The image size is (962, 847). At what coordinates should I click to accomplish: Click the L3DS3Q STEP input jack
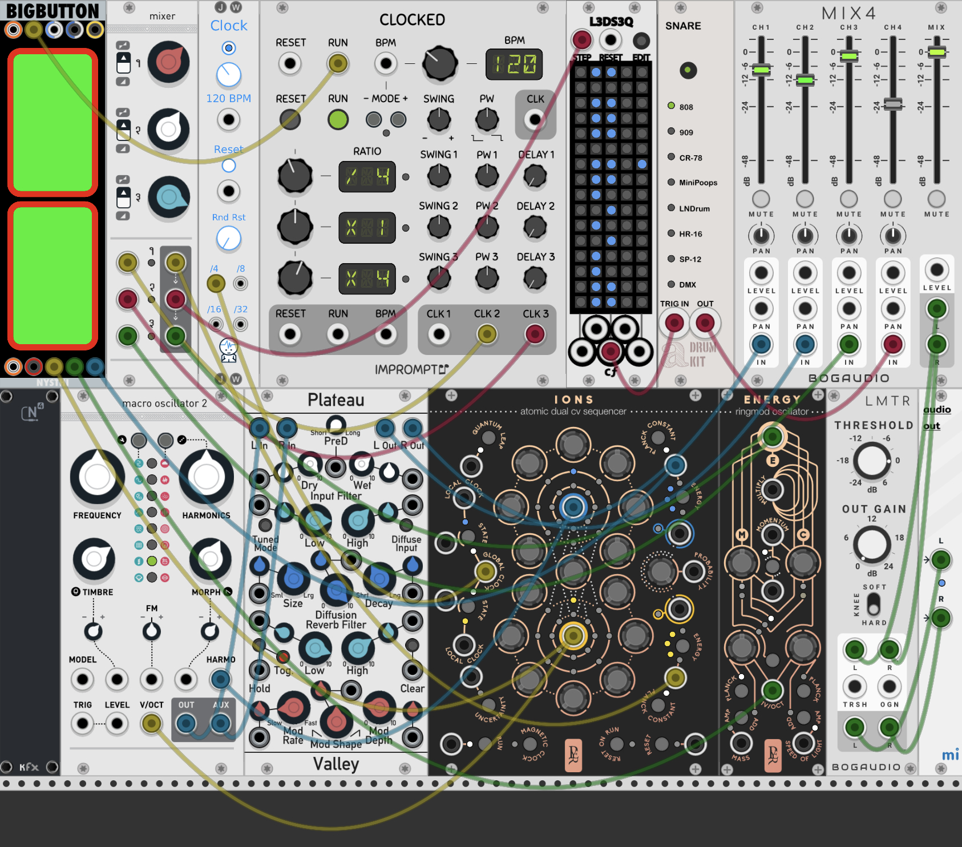tap(581, 40)
